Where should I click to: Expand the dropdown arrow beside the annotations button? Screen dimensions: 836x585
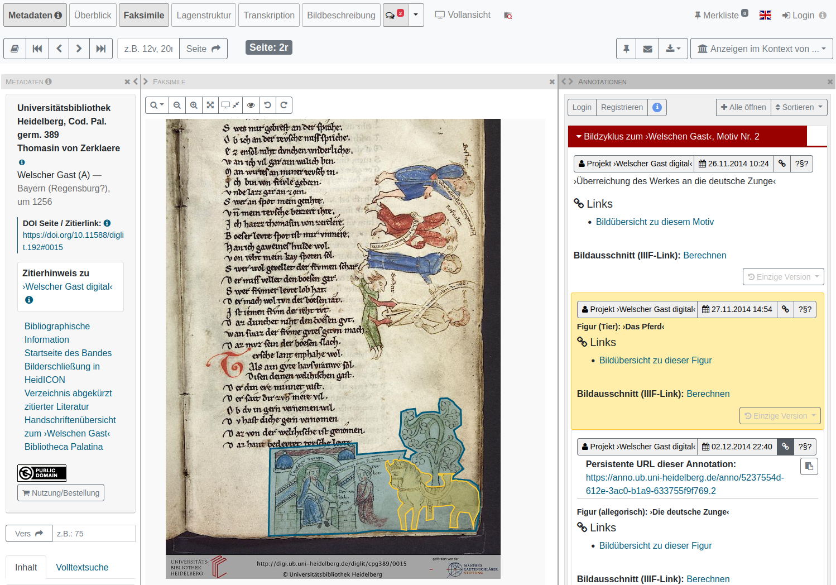click(416, 15)
